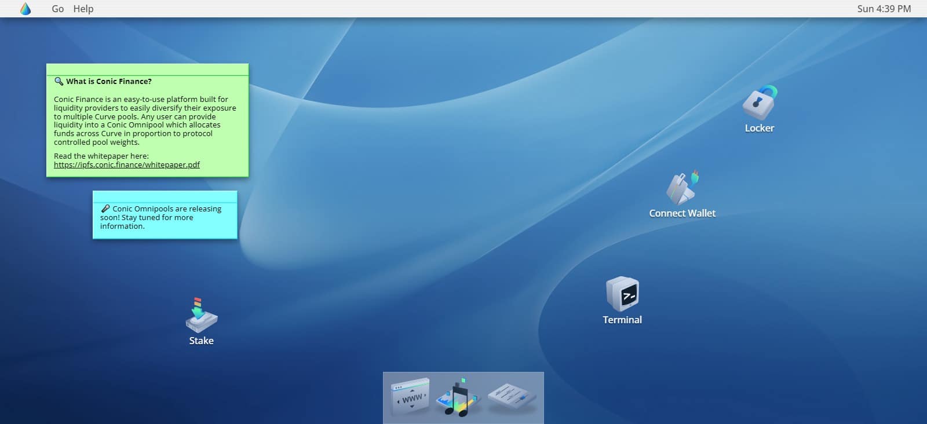
Task: Open the whitepaper PDF link
Action: (127, 165)
